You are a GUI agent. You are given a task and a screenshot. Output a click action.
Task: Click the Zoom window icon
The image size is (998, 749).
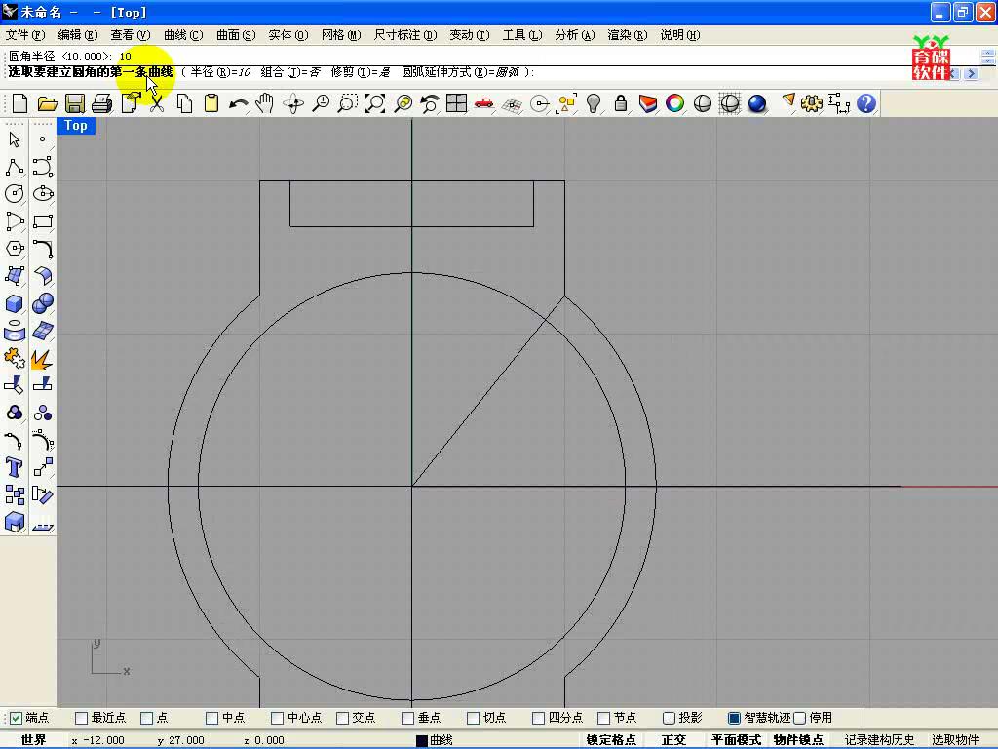coord(348,103)
